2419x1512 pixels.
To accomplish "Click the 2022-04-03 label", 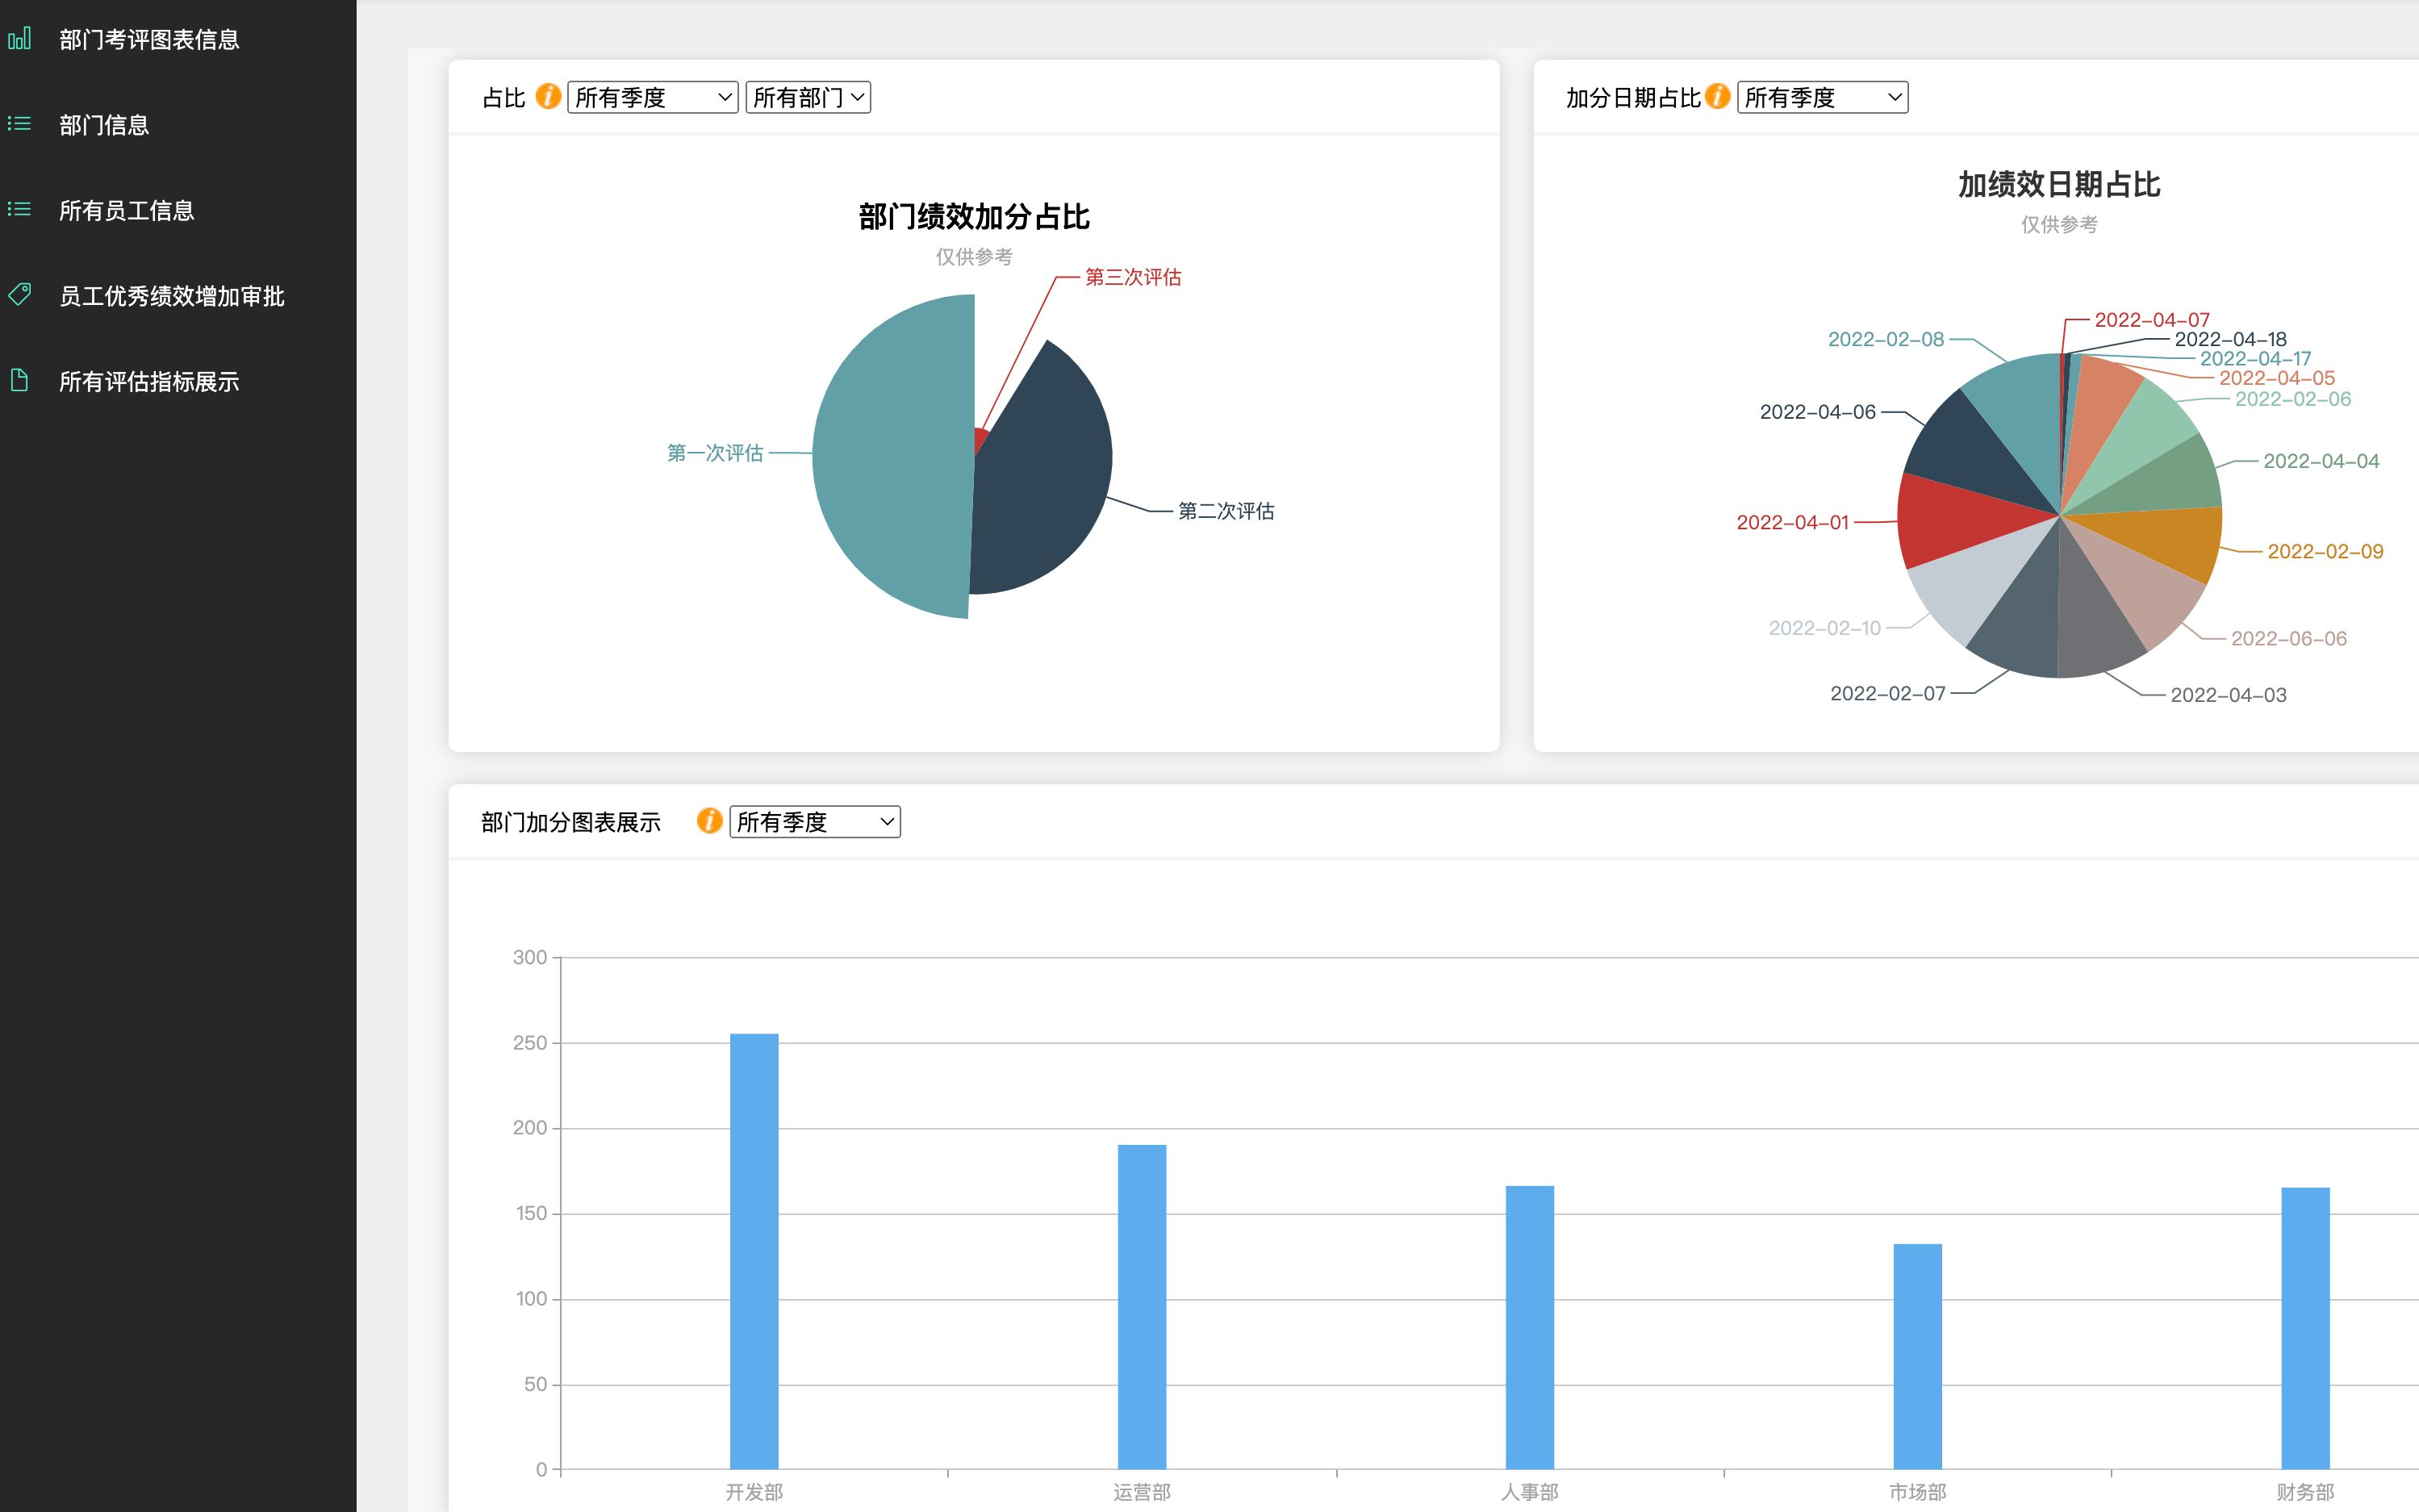I will (x=2228, y=695).
